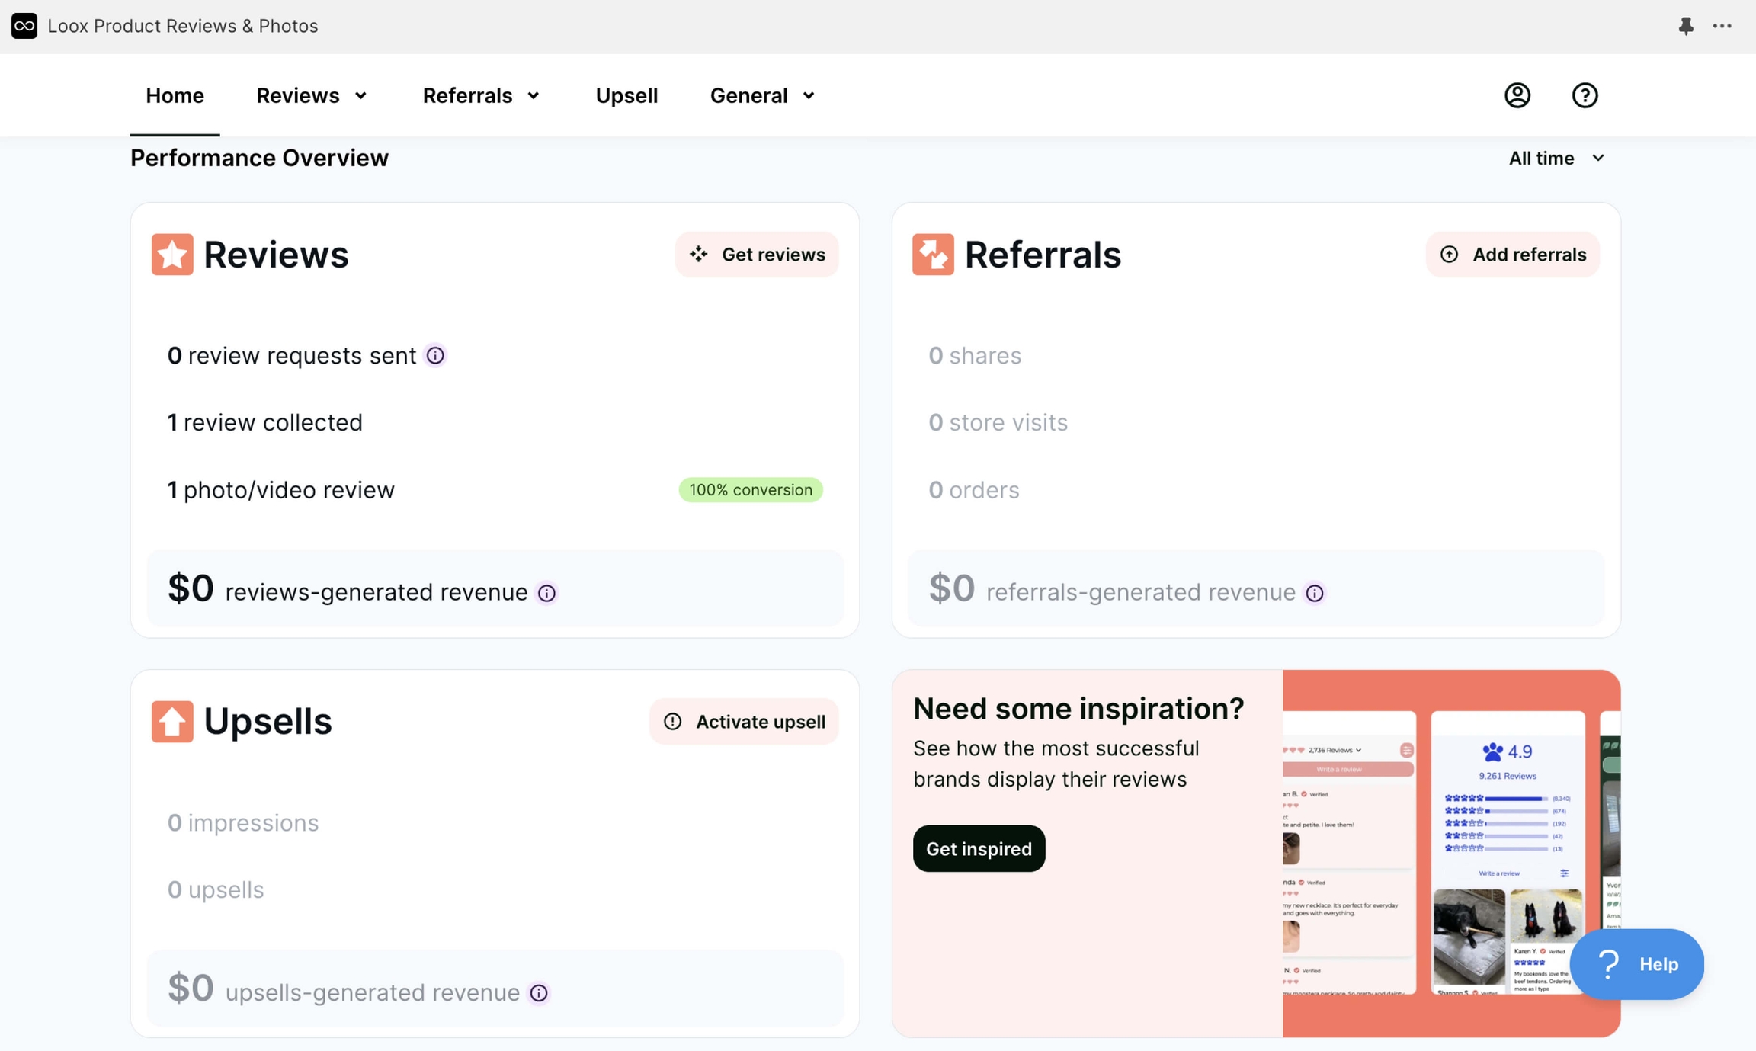The height and width of the screenshot is (1051, 1756).
Task: Click the help question mark in the navigation bar
Action: pos(1584,95)
